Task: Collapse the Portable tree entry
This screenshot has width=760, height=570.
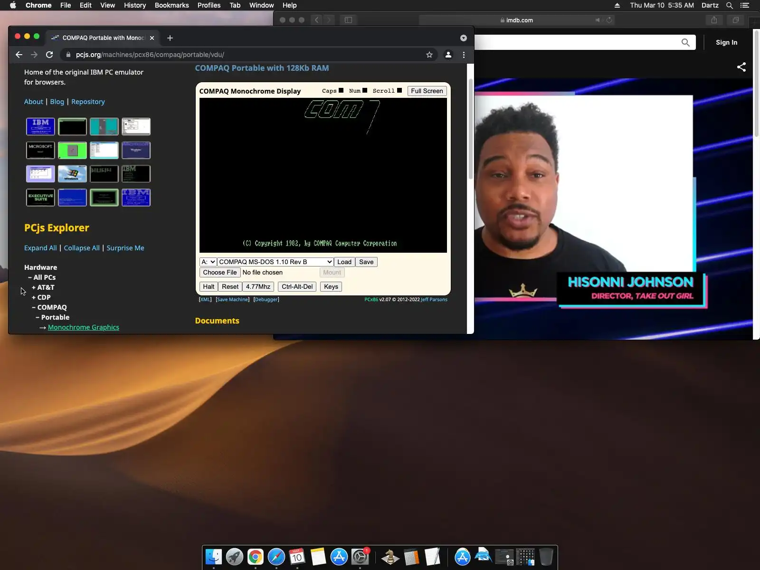Action: [53, 317]
